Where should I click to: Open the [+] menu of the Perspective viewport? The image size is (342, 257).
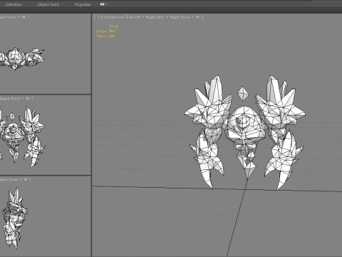click(x=98, y=17)
